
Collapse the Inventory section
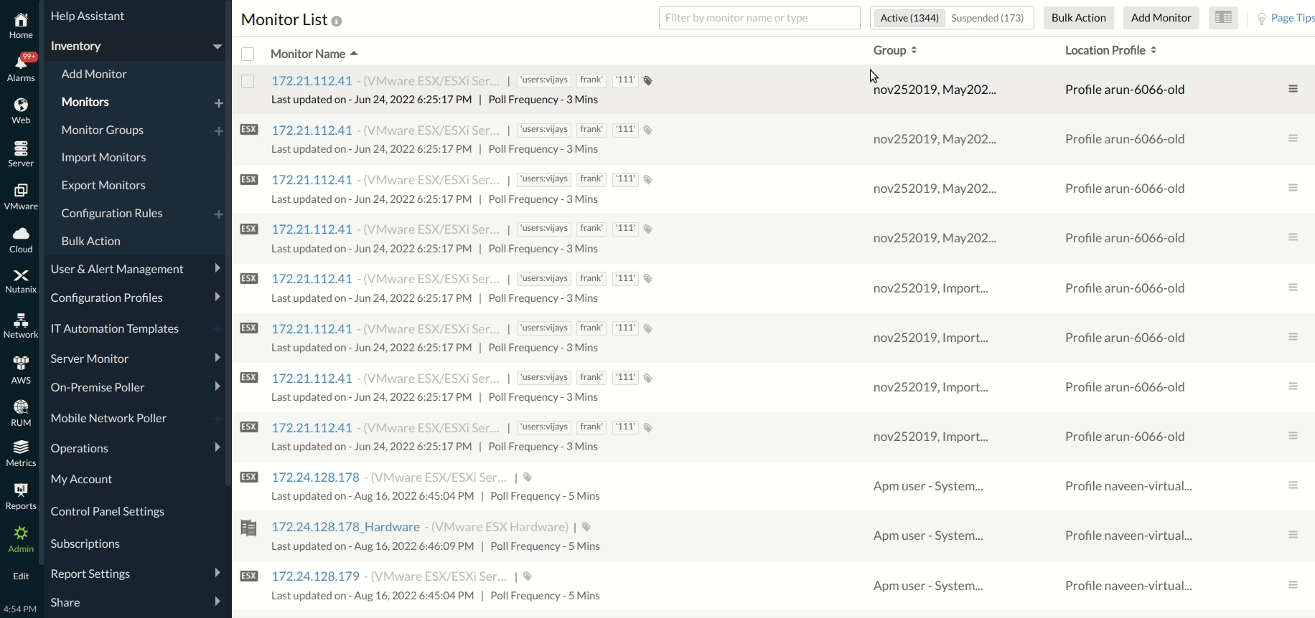pos(217,47)
